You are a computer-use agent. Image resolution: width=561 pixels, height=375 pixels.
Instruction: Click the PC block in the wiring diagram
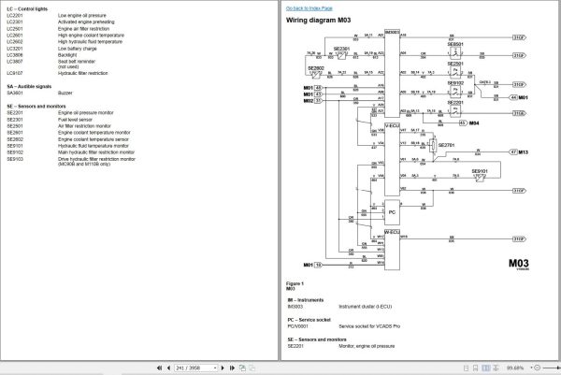coord(392,212)
